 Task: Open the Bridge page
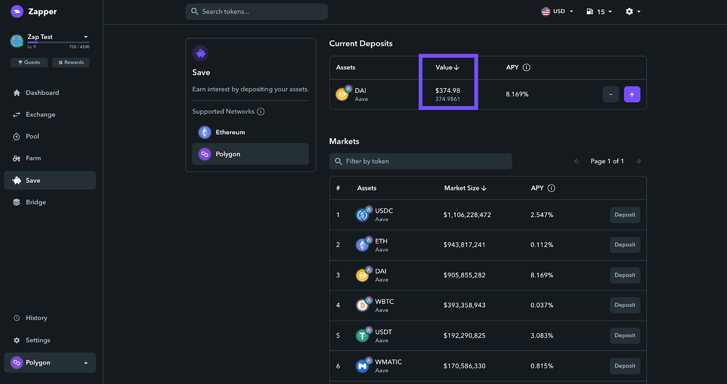[x=50, y=202]
